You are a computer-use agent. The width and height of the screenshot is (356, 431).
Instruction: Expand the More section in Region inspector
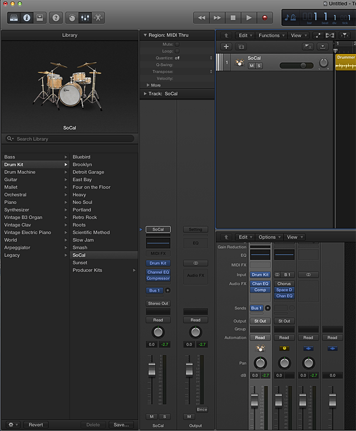coord(148,85)
